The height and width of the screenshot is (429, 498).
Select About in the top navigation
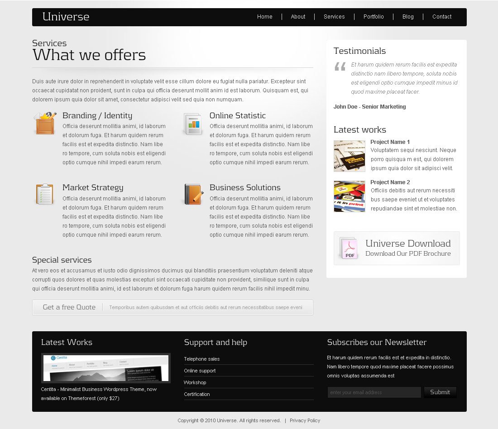pos(298,17)
